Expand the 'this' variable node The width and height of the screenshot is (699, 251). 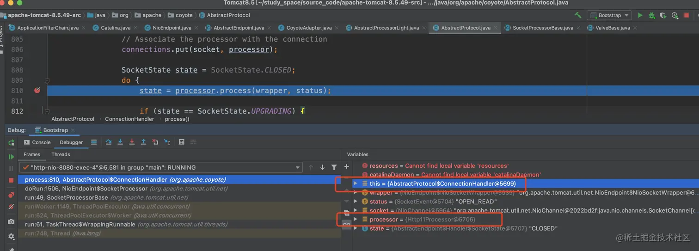[356, 184]
